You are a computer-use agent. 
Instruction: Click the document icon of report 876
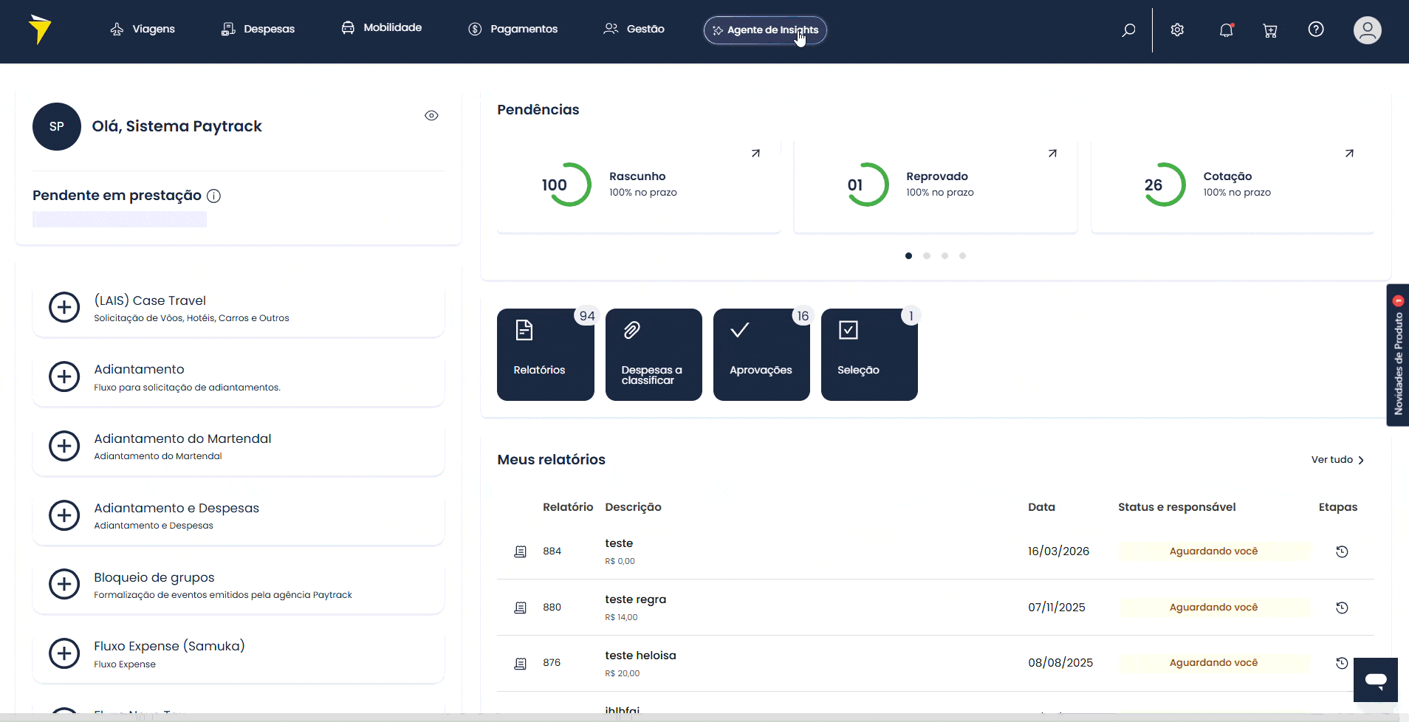click(x=521, y=664)
